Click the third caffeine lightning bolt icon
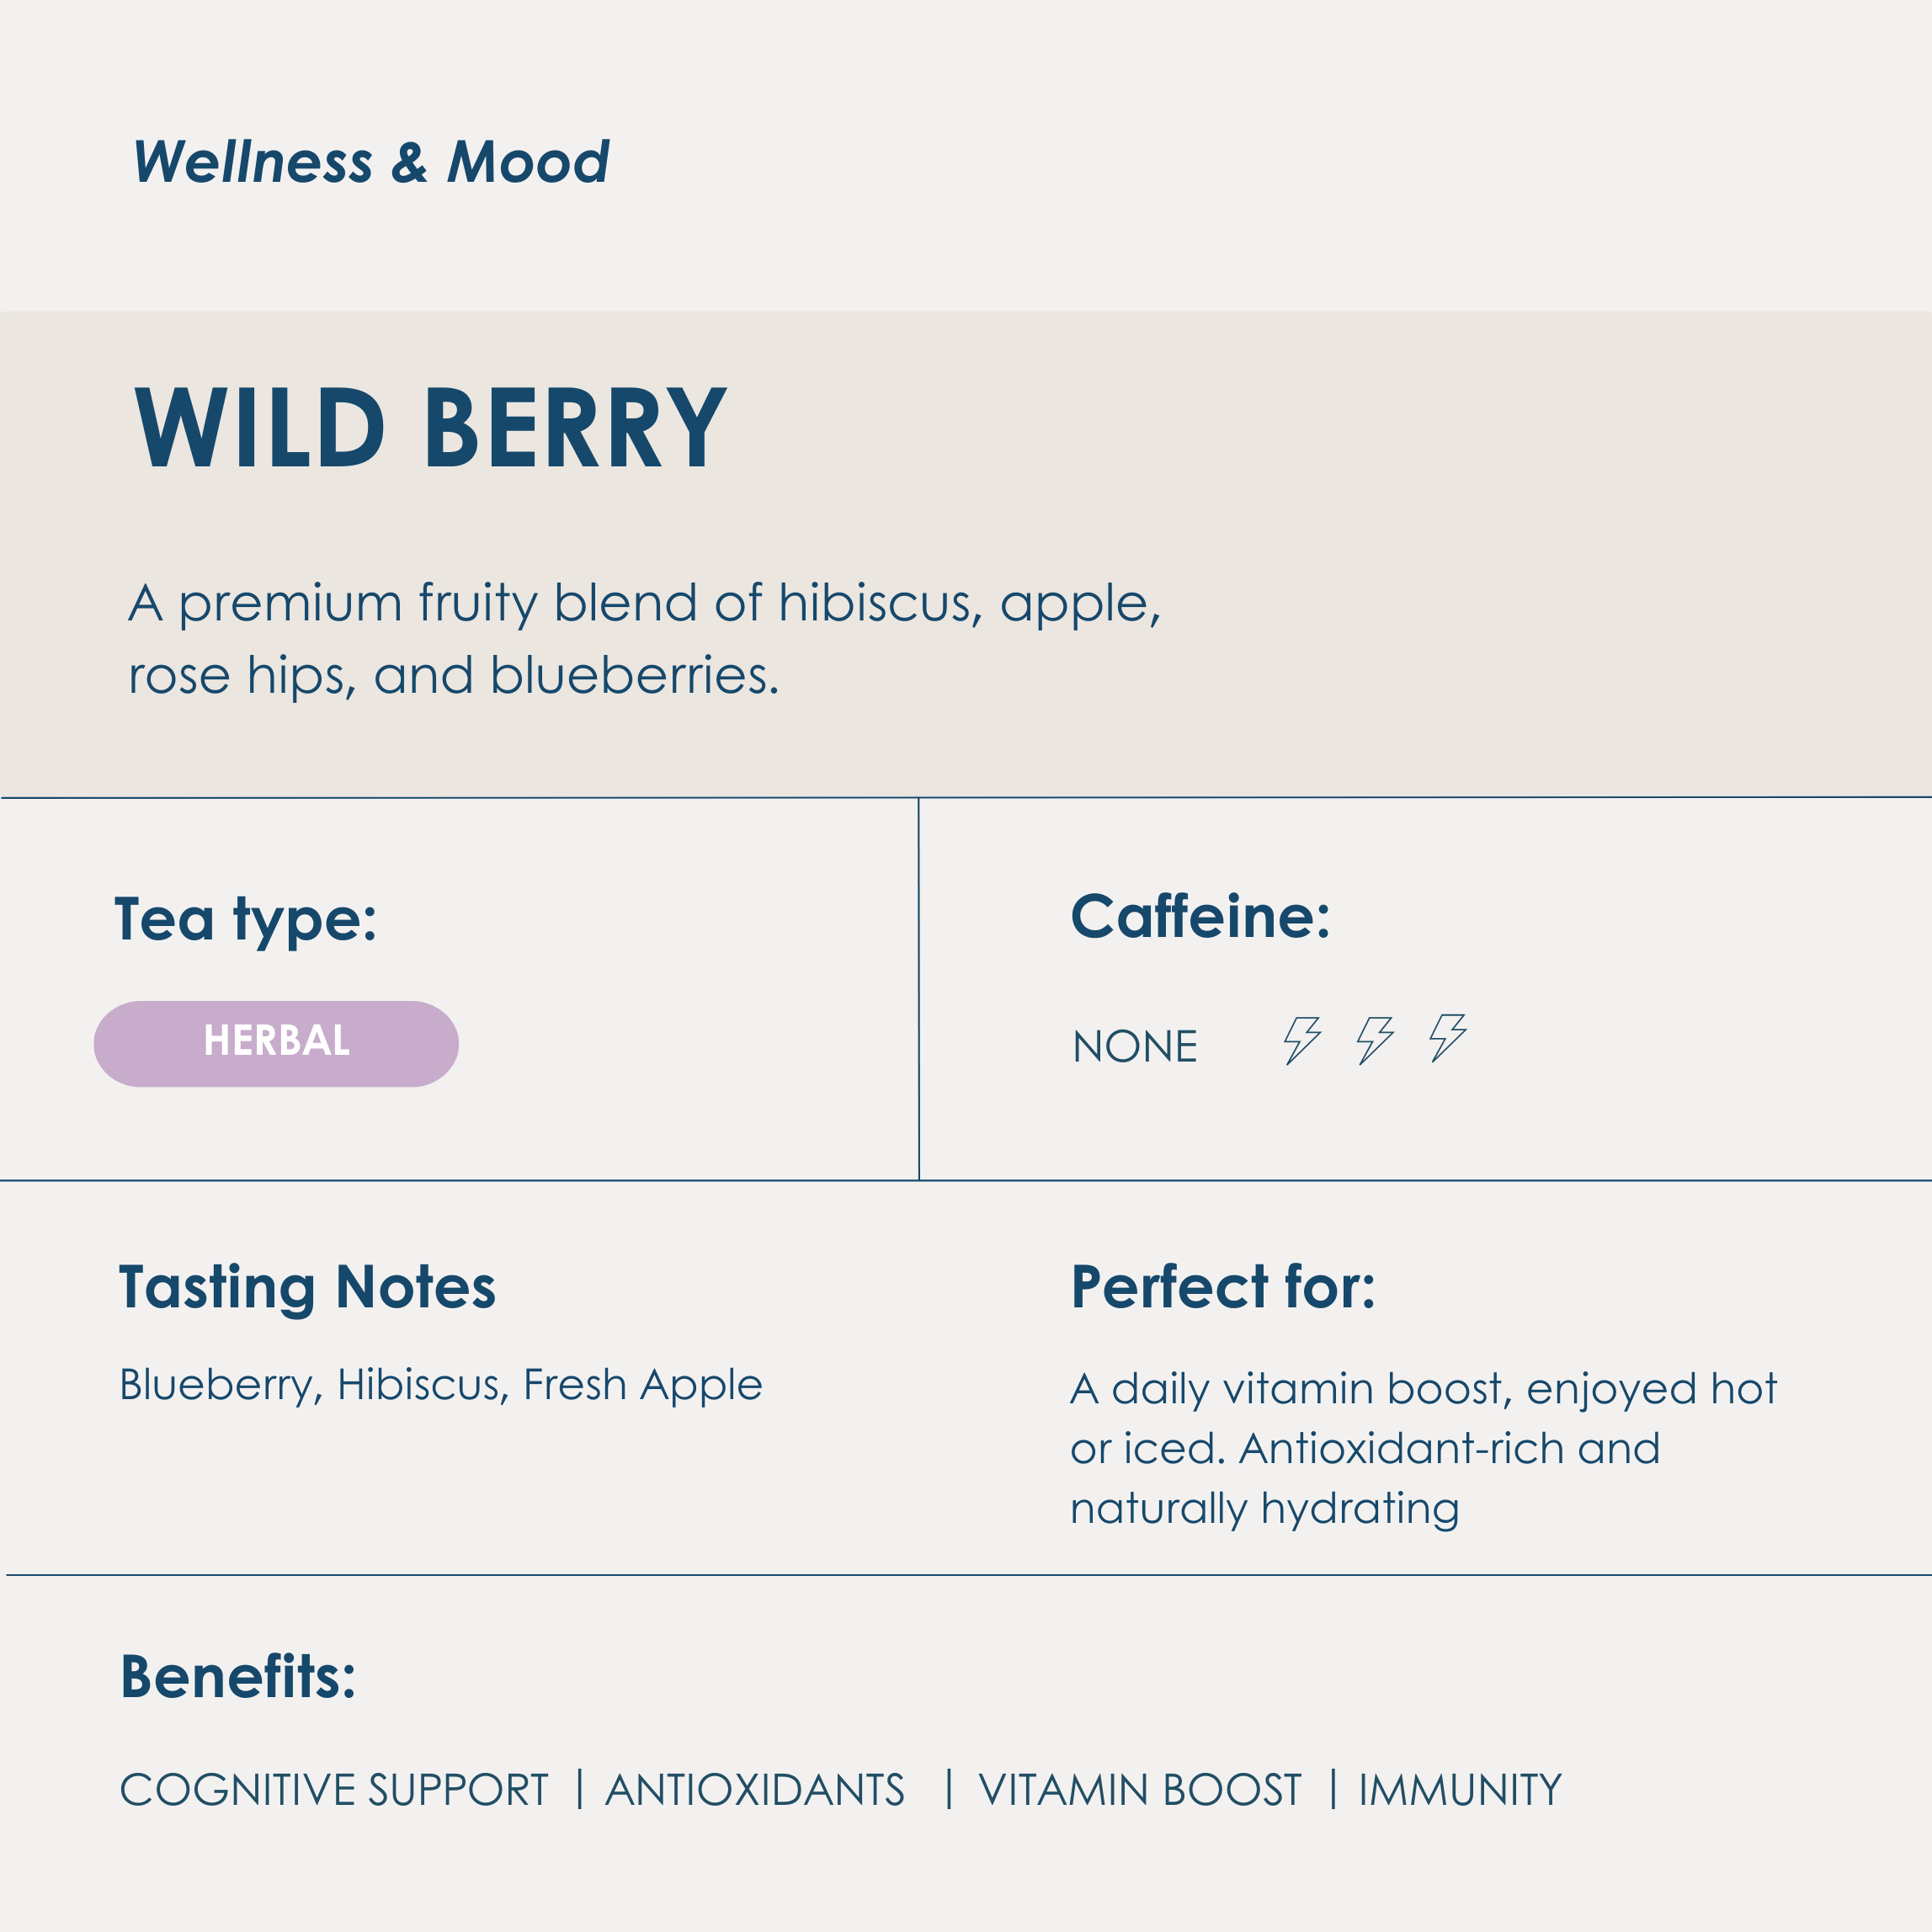 [1448, 1037]
